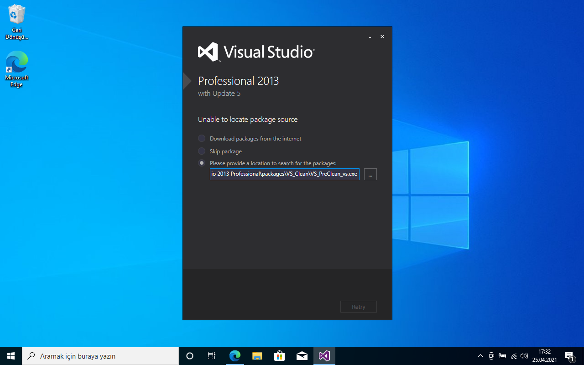Viewport: 584px width, 365px height.
Task: Open the Recycle Bin desktop icon
Action: [x=17, y=22]
